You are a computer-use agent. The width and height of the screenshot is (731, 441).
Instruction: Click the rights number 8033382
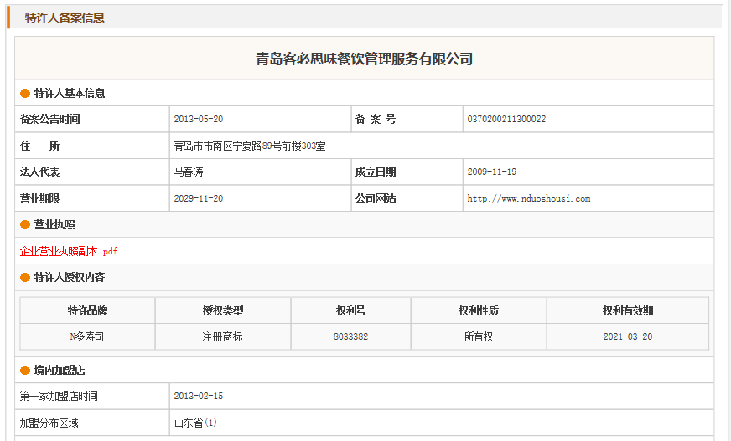[x=350, y=336]
